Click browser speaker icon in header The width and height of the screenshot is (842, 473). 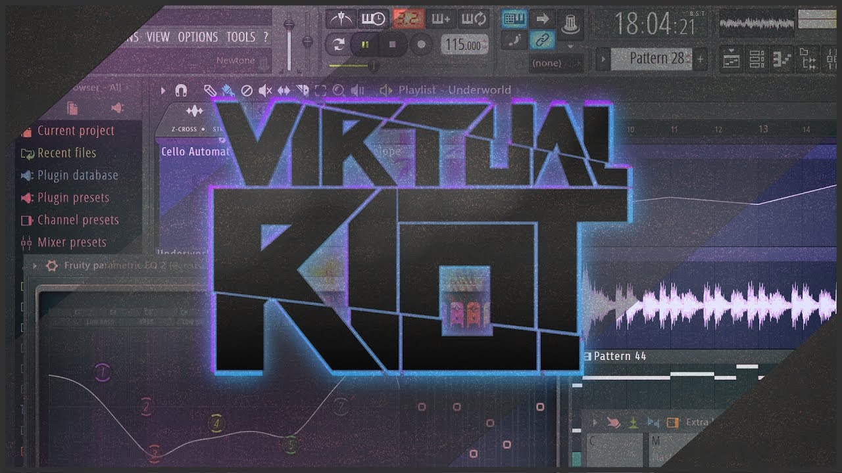pyautogui.click(x=117, y=108)
